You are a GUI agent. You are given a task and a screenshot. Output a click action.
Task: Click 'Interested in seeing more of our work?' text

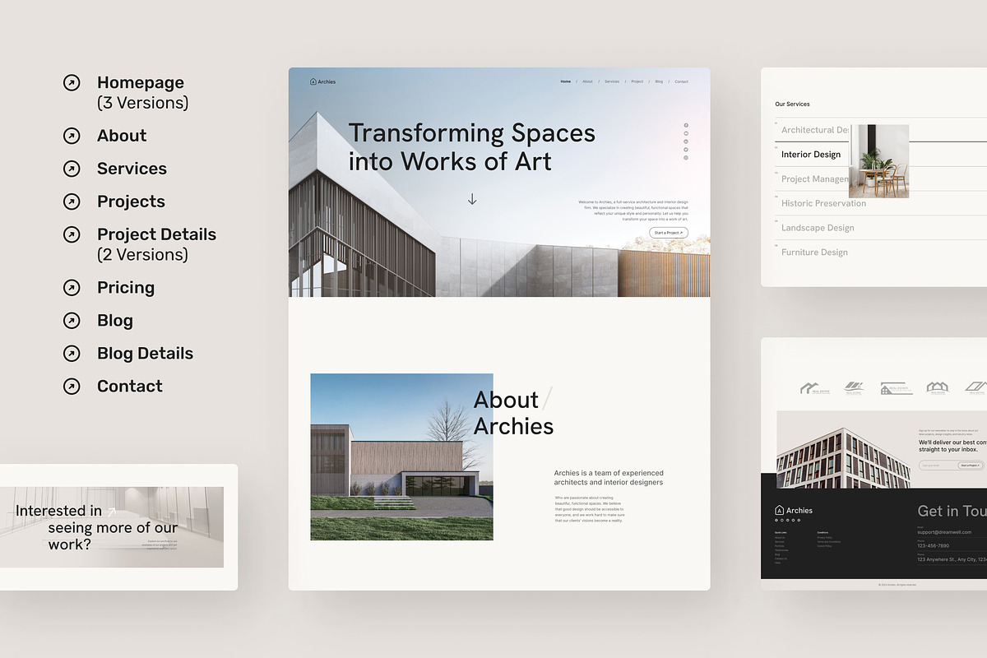click(97, 527)
